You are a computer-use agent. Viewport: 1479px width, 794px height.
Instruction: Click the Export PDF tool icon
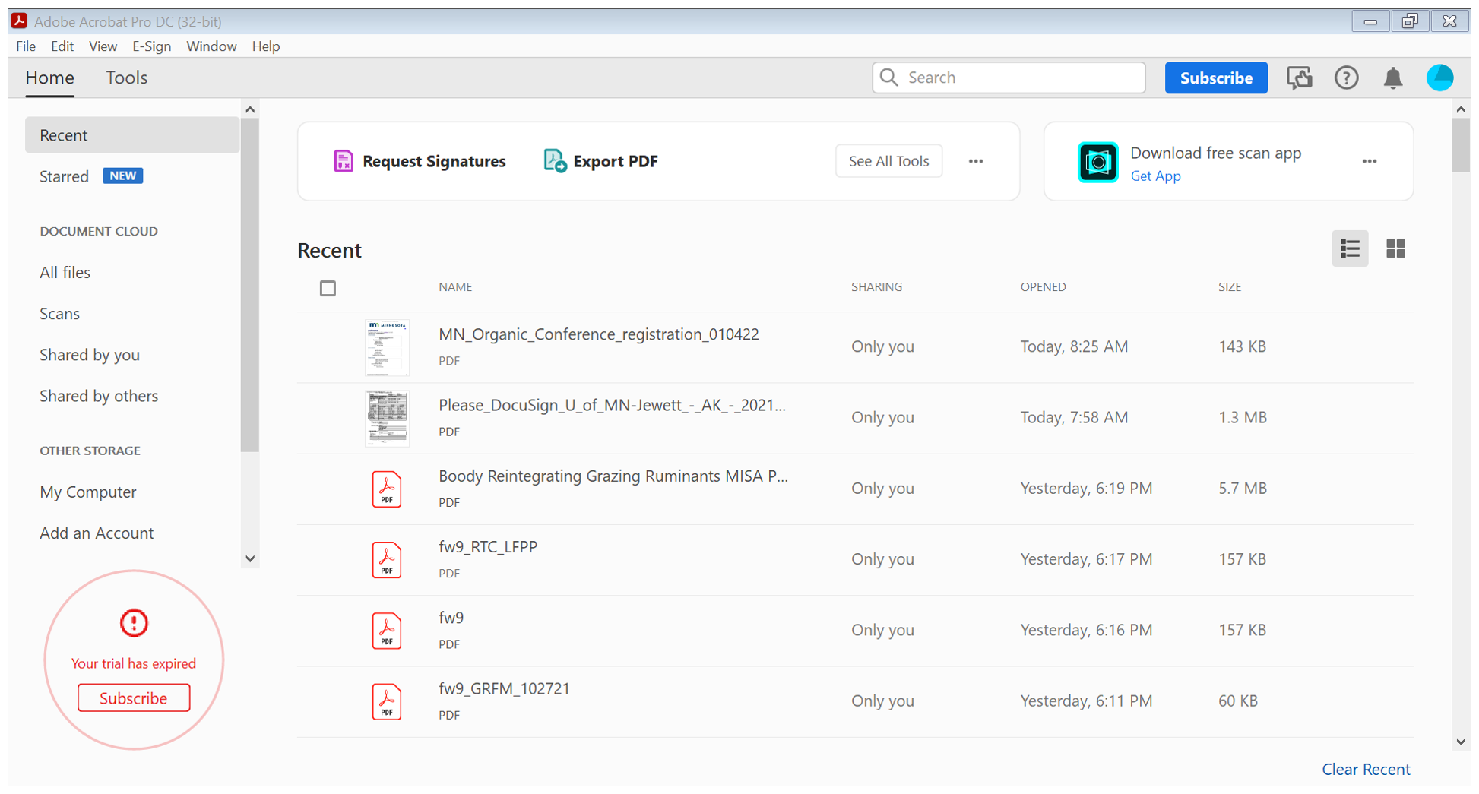tap(555, 161)
